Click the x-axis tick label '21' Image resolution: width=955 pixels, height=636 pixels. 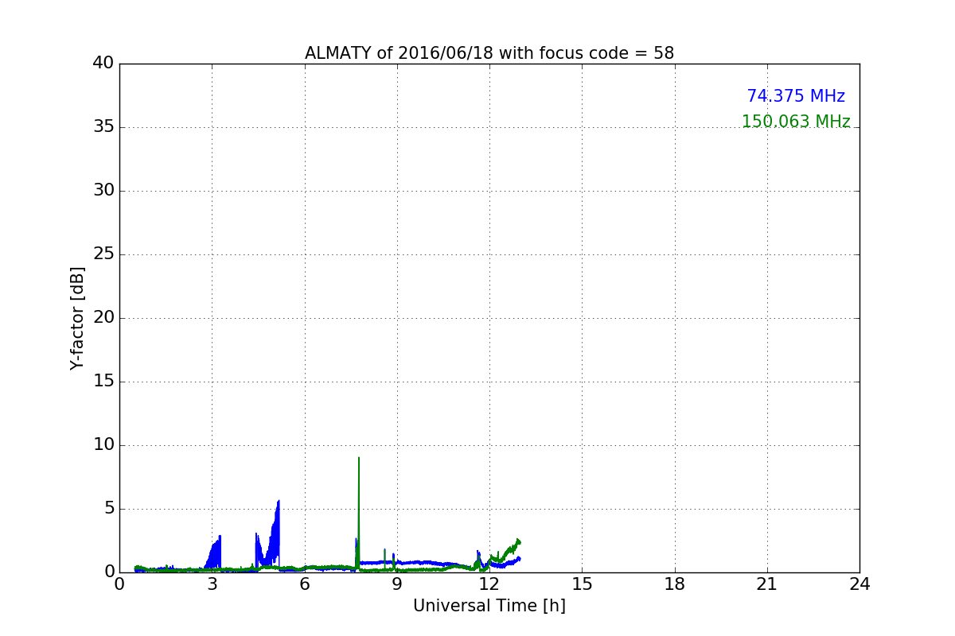(x=767, y=584)
